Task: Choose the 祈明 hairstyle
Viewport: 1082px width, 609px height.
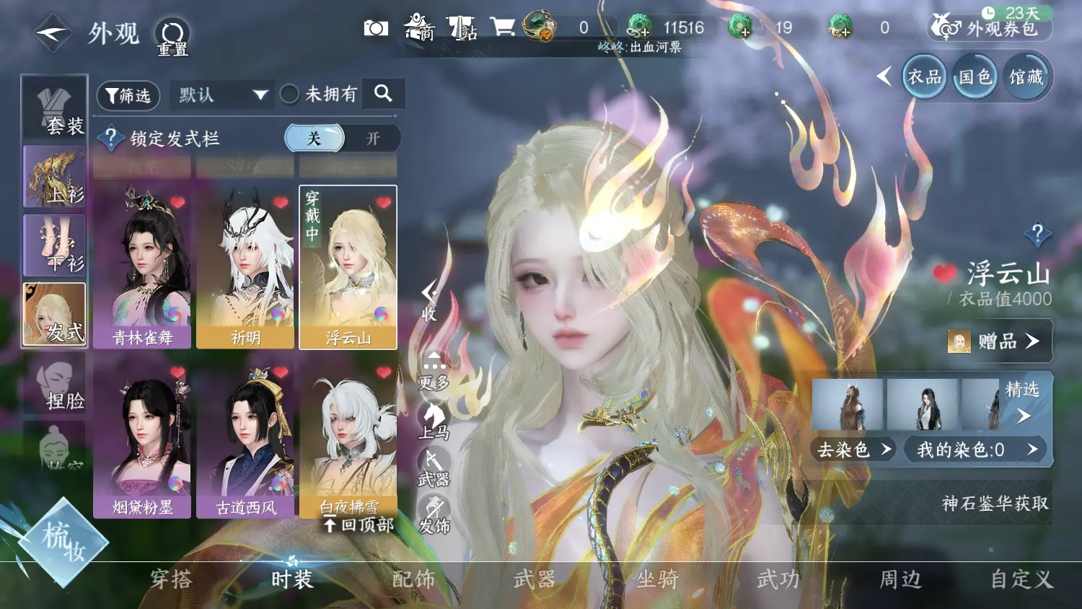Action: tap(245, 267)
